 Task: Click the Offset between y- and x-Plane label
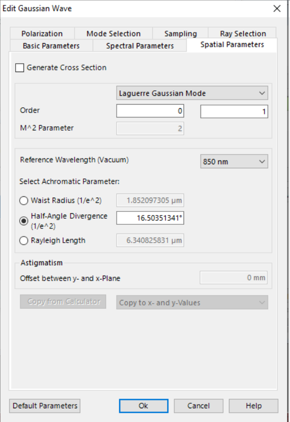[x=70, y=278]
